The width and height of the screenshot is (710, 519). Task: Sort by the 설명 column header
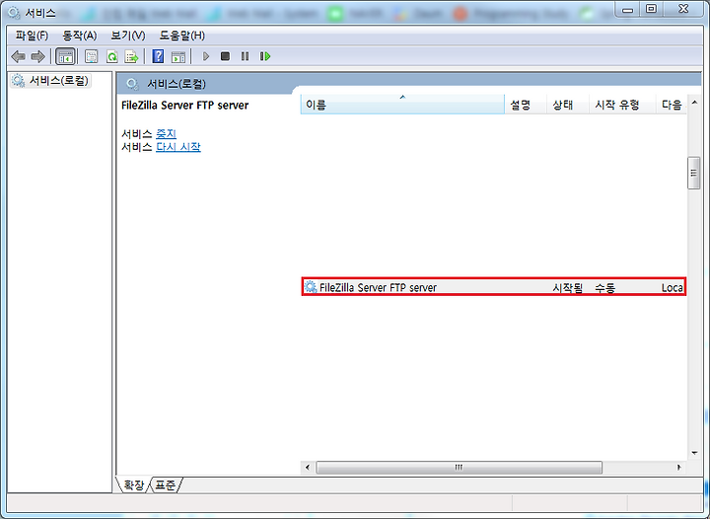(x=526, y=105)
